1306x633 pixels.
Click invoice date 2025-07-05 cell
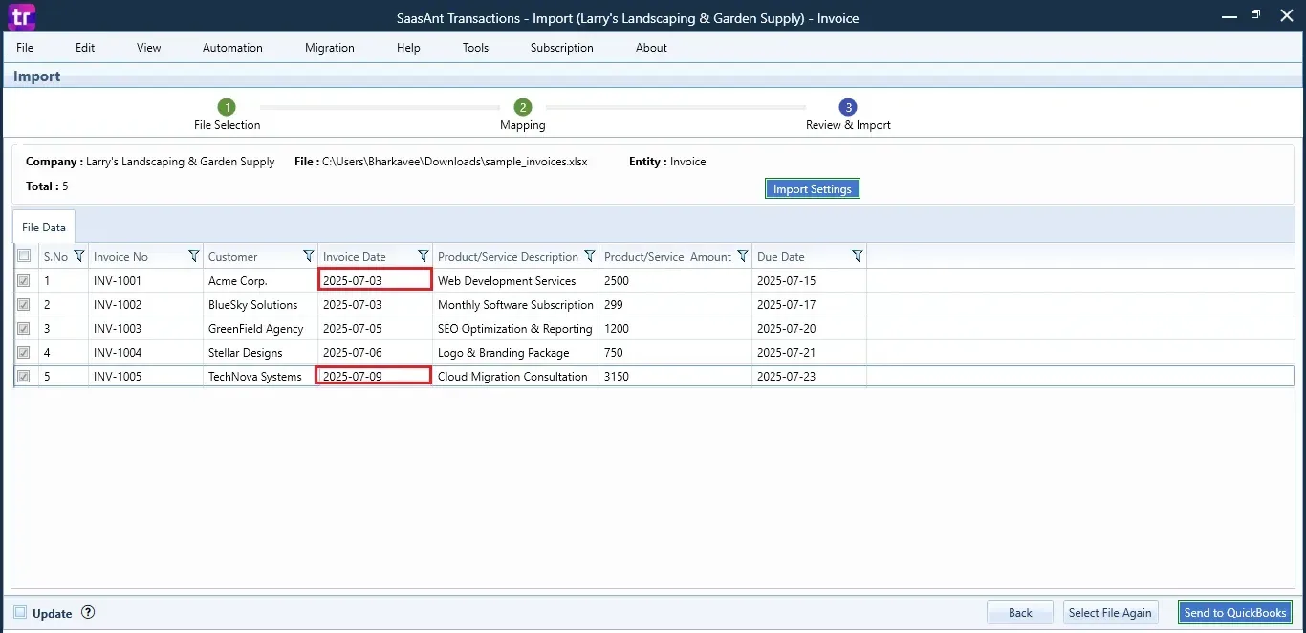pos(375,329)
